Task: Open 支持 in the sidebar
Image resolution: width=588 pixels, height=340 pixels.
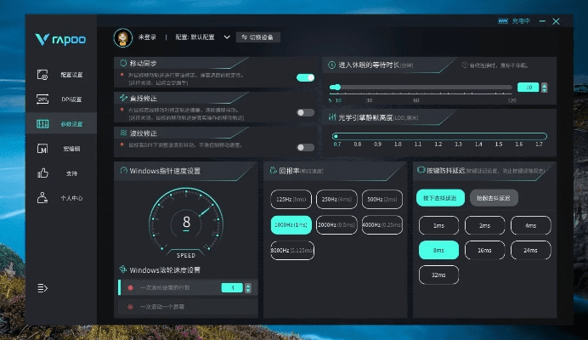Action: click(71, 173)
